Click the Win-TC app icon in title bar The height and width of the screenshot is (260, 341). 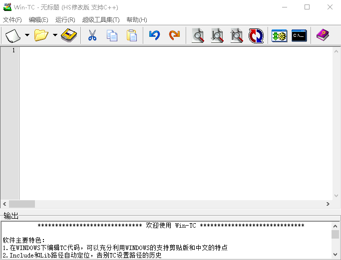(7, 7)
